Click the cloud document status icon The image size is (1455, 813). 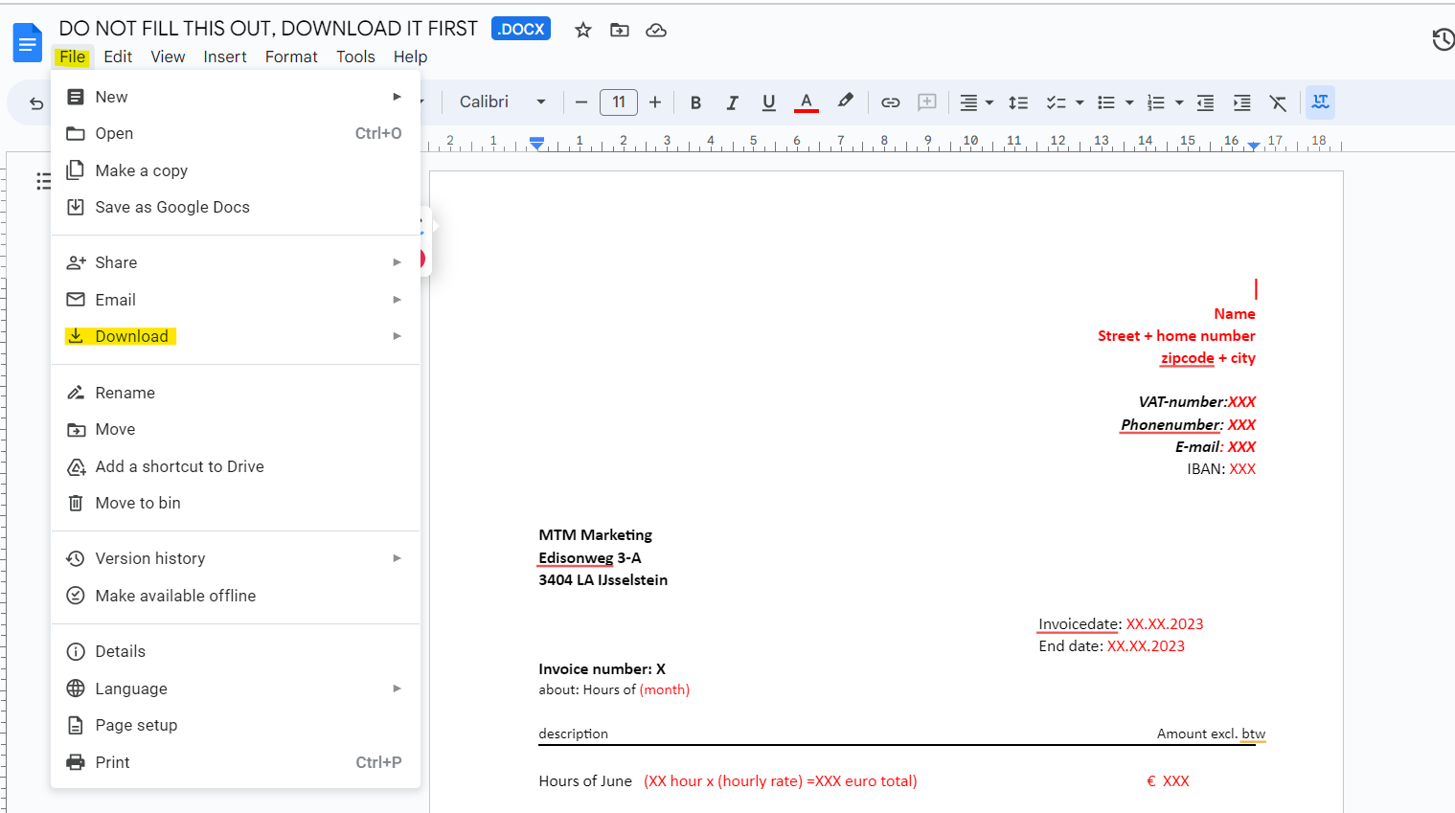(x=656, y=30)
